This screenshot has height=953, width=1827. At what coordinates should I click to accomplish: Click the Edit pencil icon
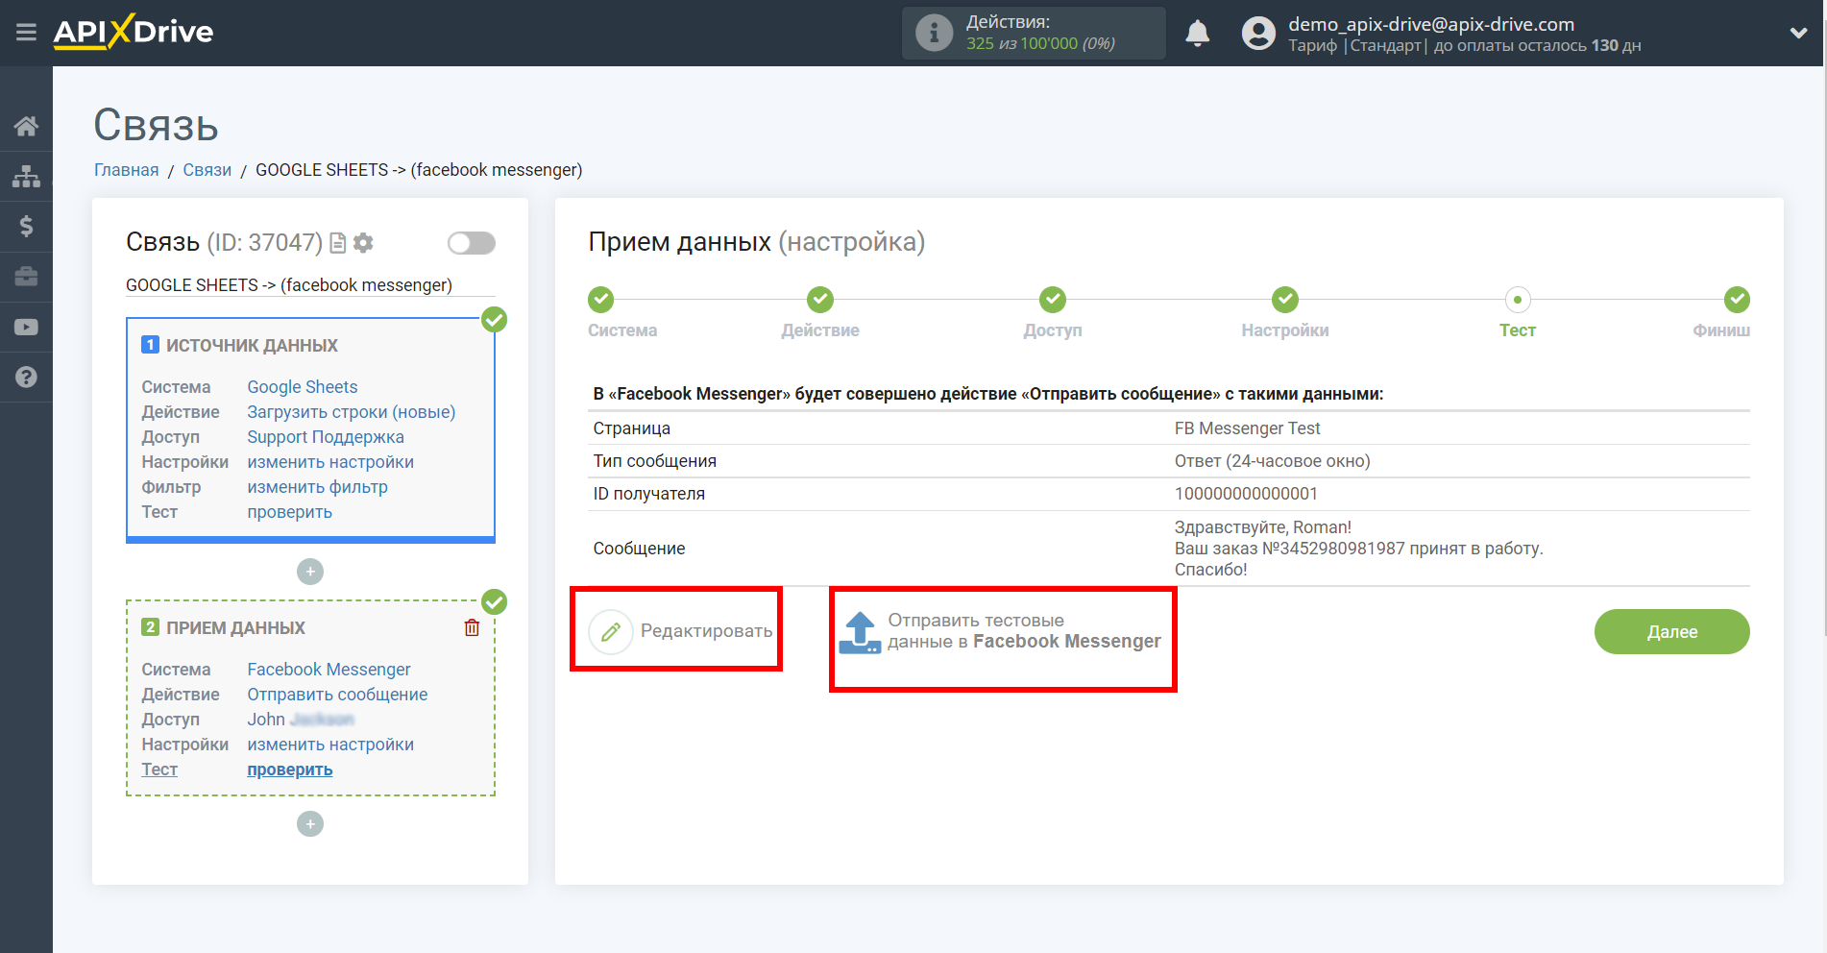(611, 631)
